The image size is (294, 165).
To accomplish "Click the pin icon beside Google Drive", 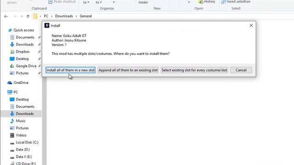I will [39, 66].
